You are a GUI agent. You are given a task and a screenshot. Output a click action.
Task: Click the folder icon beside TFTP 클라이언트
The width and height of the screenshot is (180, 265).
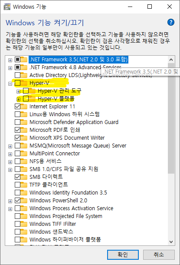tap(24, 185)
